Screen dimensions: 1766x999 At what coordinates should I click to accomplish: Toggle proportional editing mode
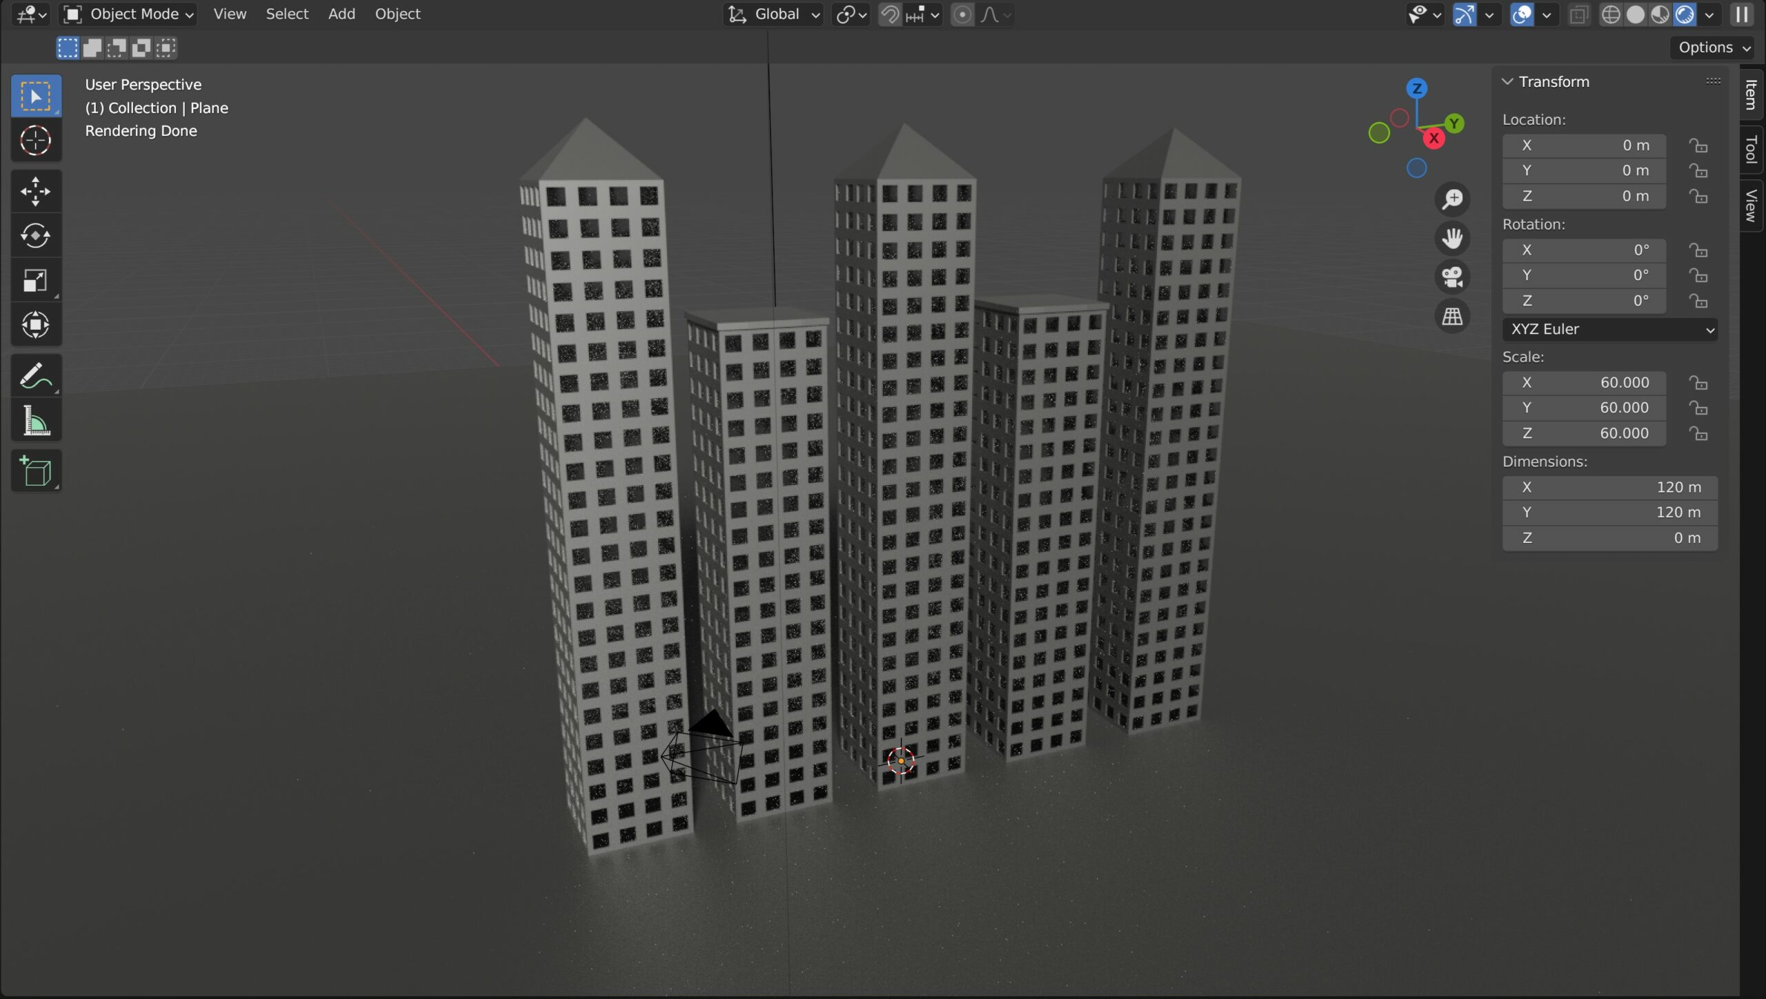pos(962,14)
